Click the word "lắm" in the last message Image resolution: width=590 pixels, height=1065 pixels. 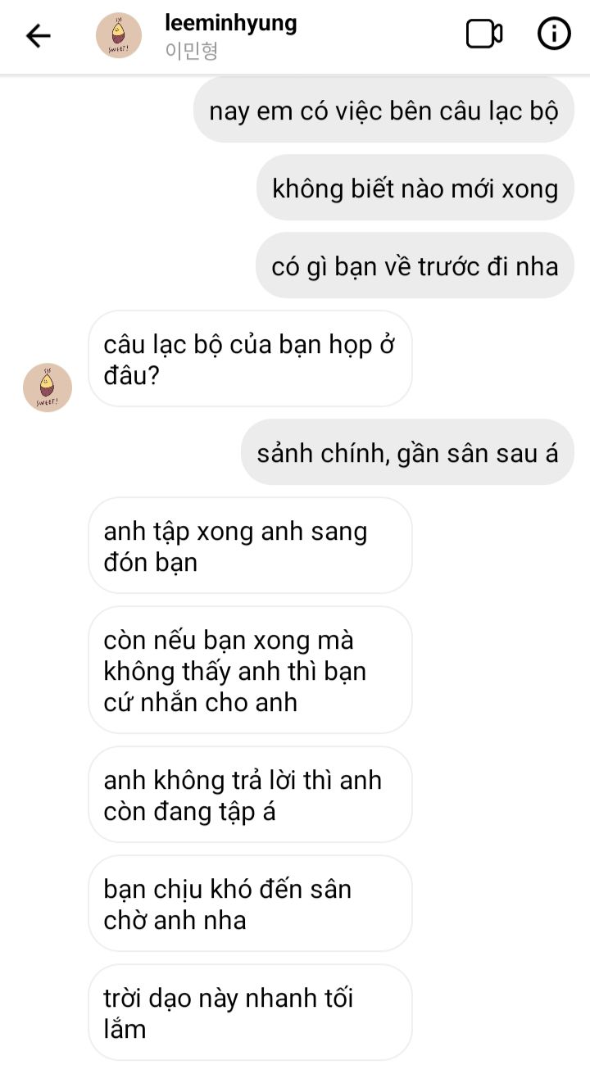(x=125, y=1029)
